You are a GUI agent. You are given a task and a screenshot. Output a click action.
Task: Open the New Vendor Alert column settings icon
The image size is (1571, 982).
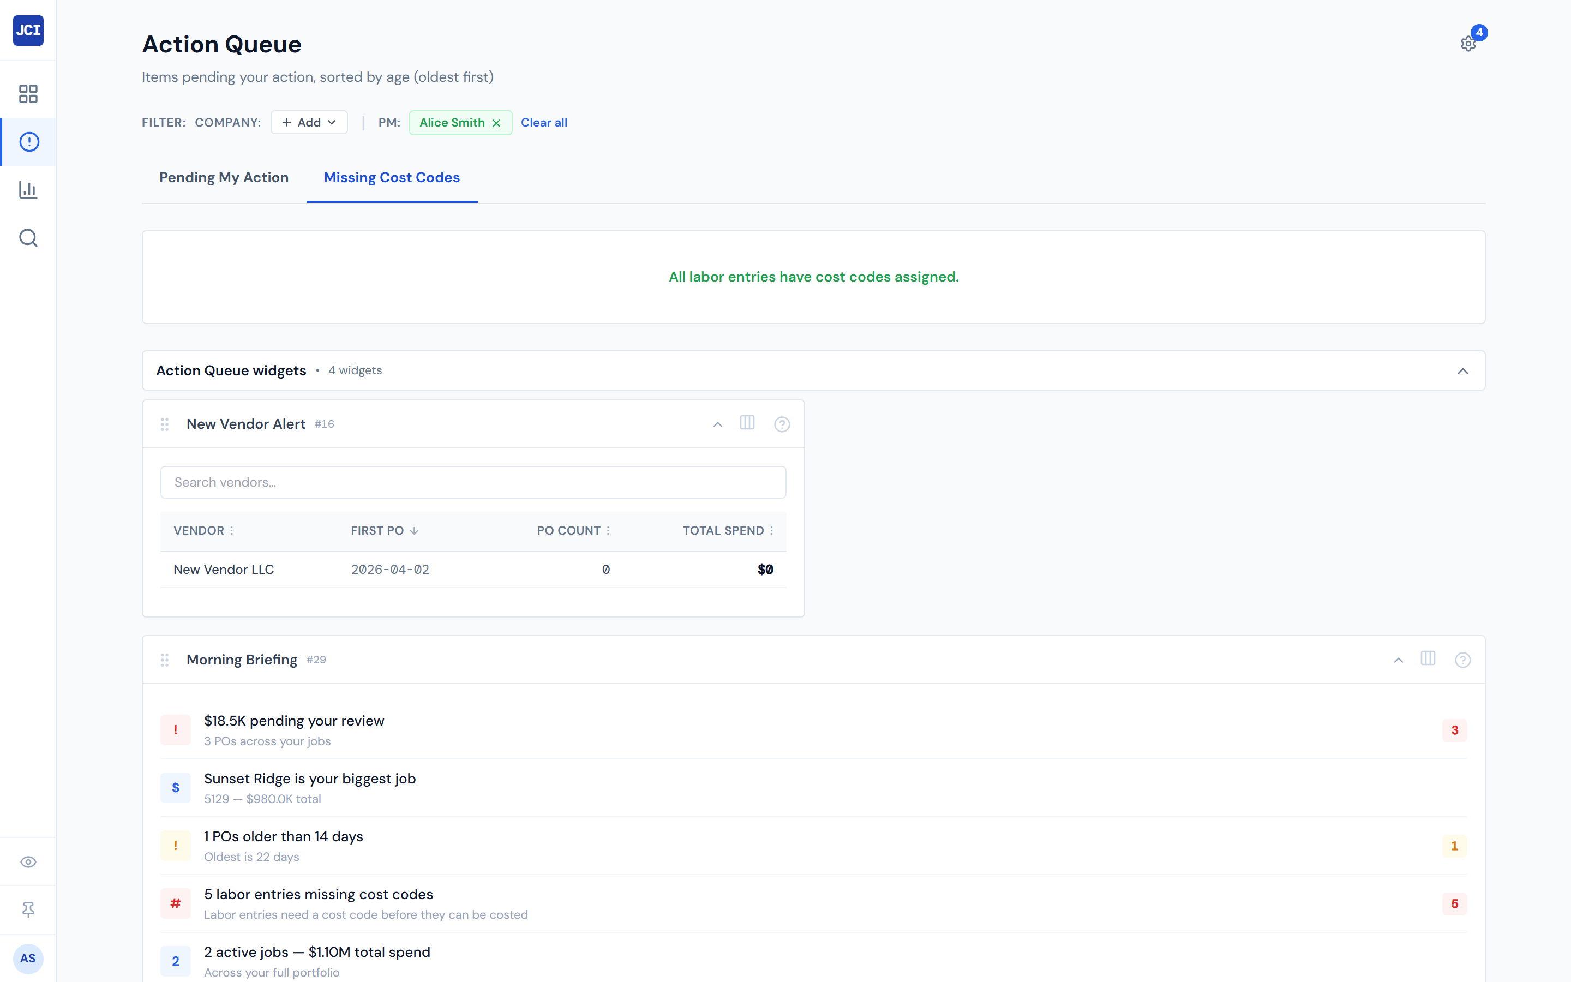747,423
